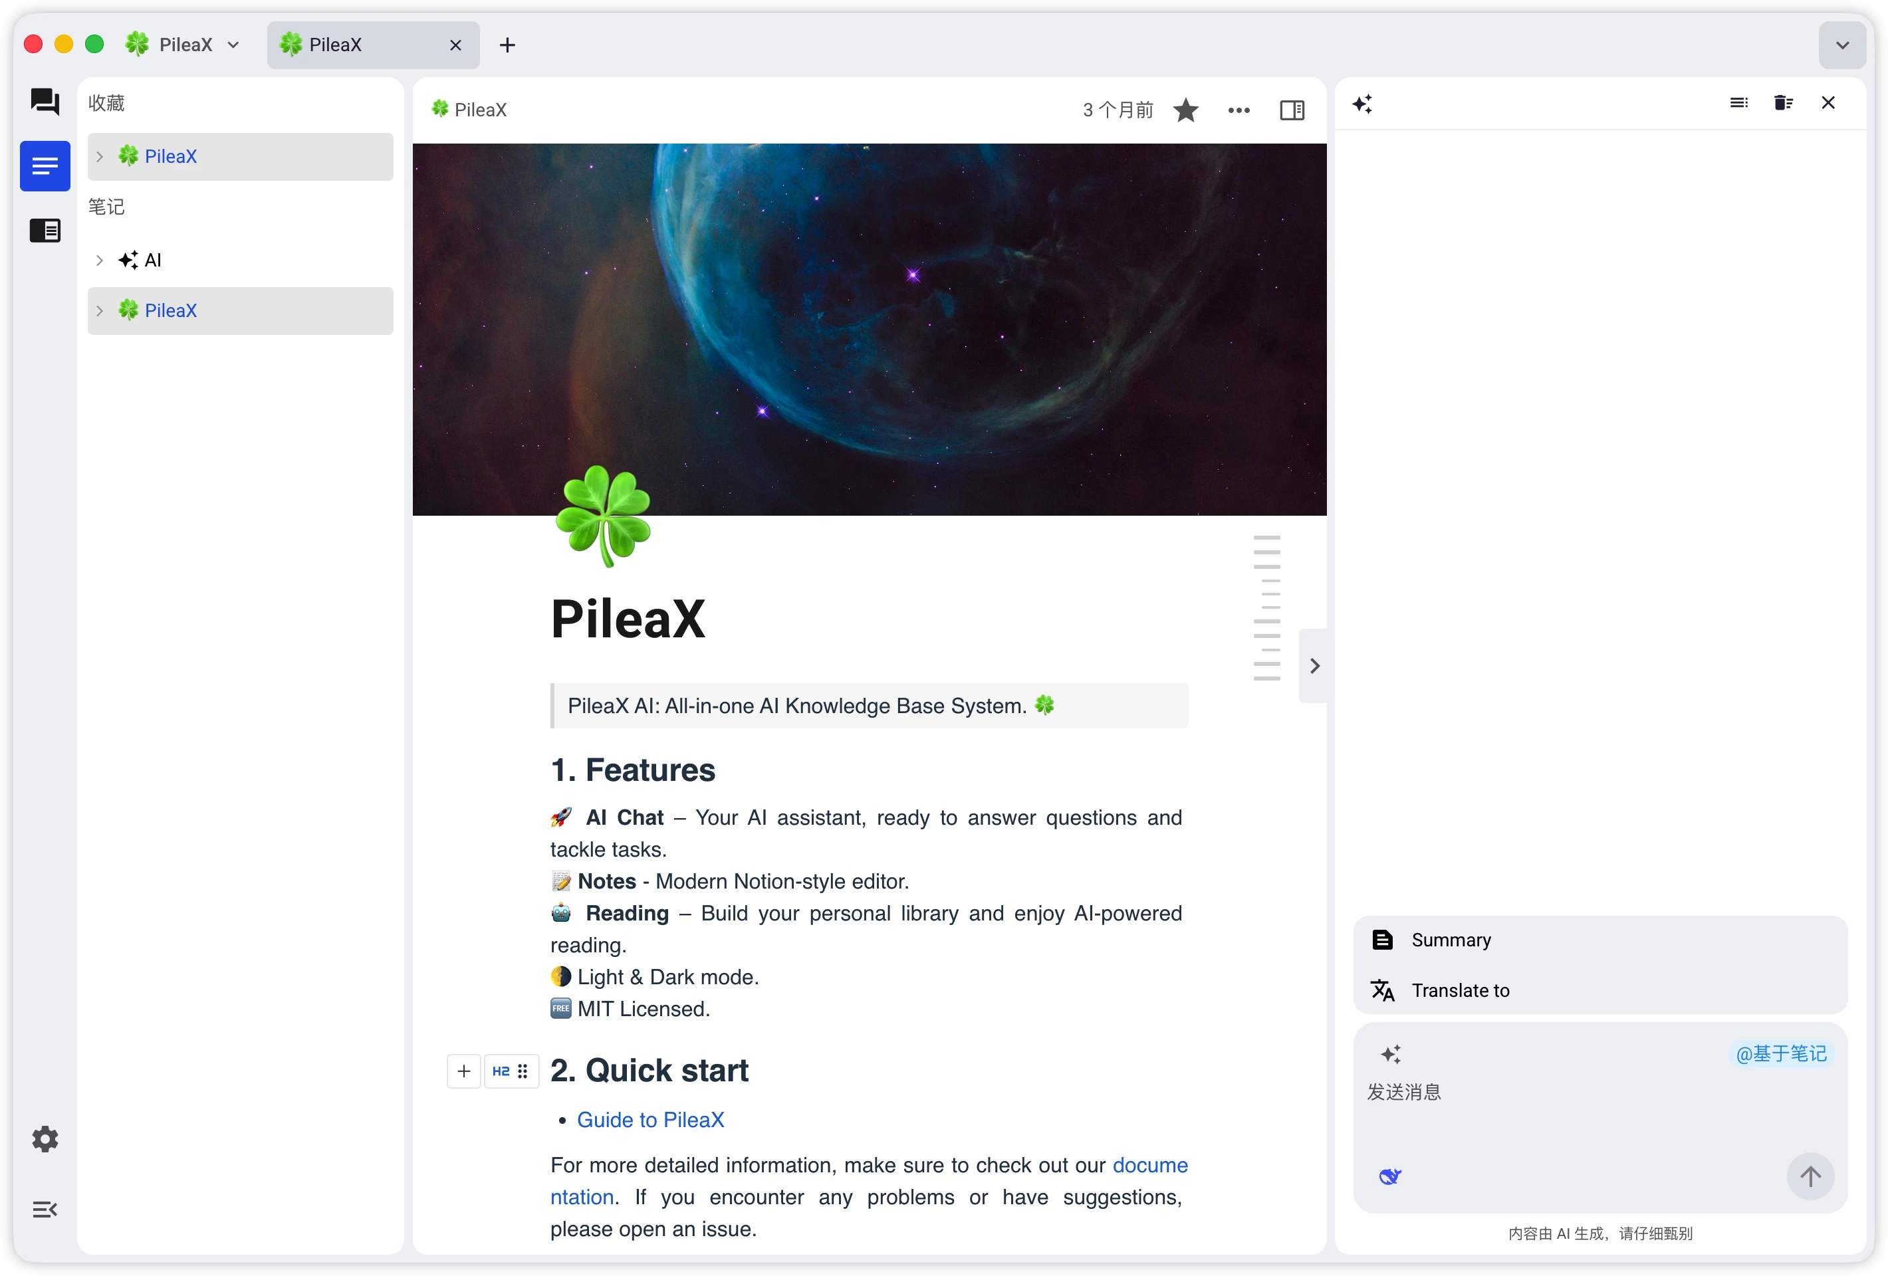
Task: Collapse the right AI panel with chevron
Action: 1314,665
